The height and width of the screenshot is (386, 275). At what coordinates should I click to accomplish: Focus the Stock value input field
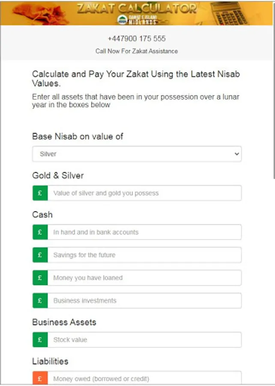pyautogui.click(x=144, y=339)
